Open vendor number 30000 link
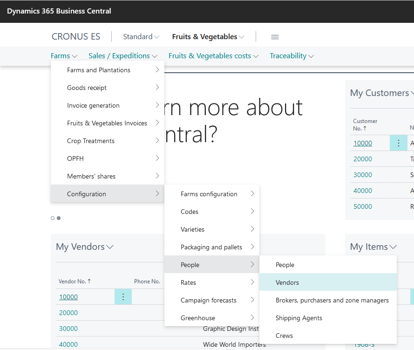414x350 pixels. pyautogui.click(x=68, y=329)
